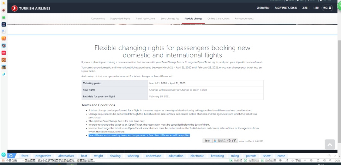Switch to the Online transactions tab
This screenshot has height=165, width=341.
click(218, 19)
